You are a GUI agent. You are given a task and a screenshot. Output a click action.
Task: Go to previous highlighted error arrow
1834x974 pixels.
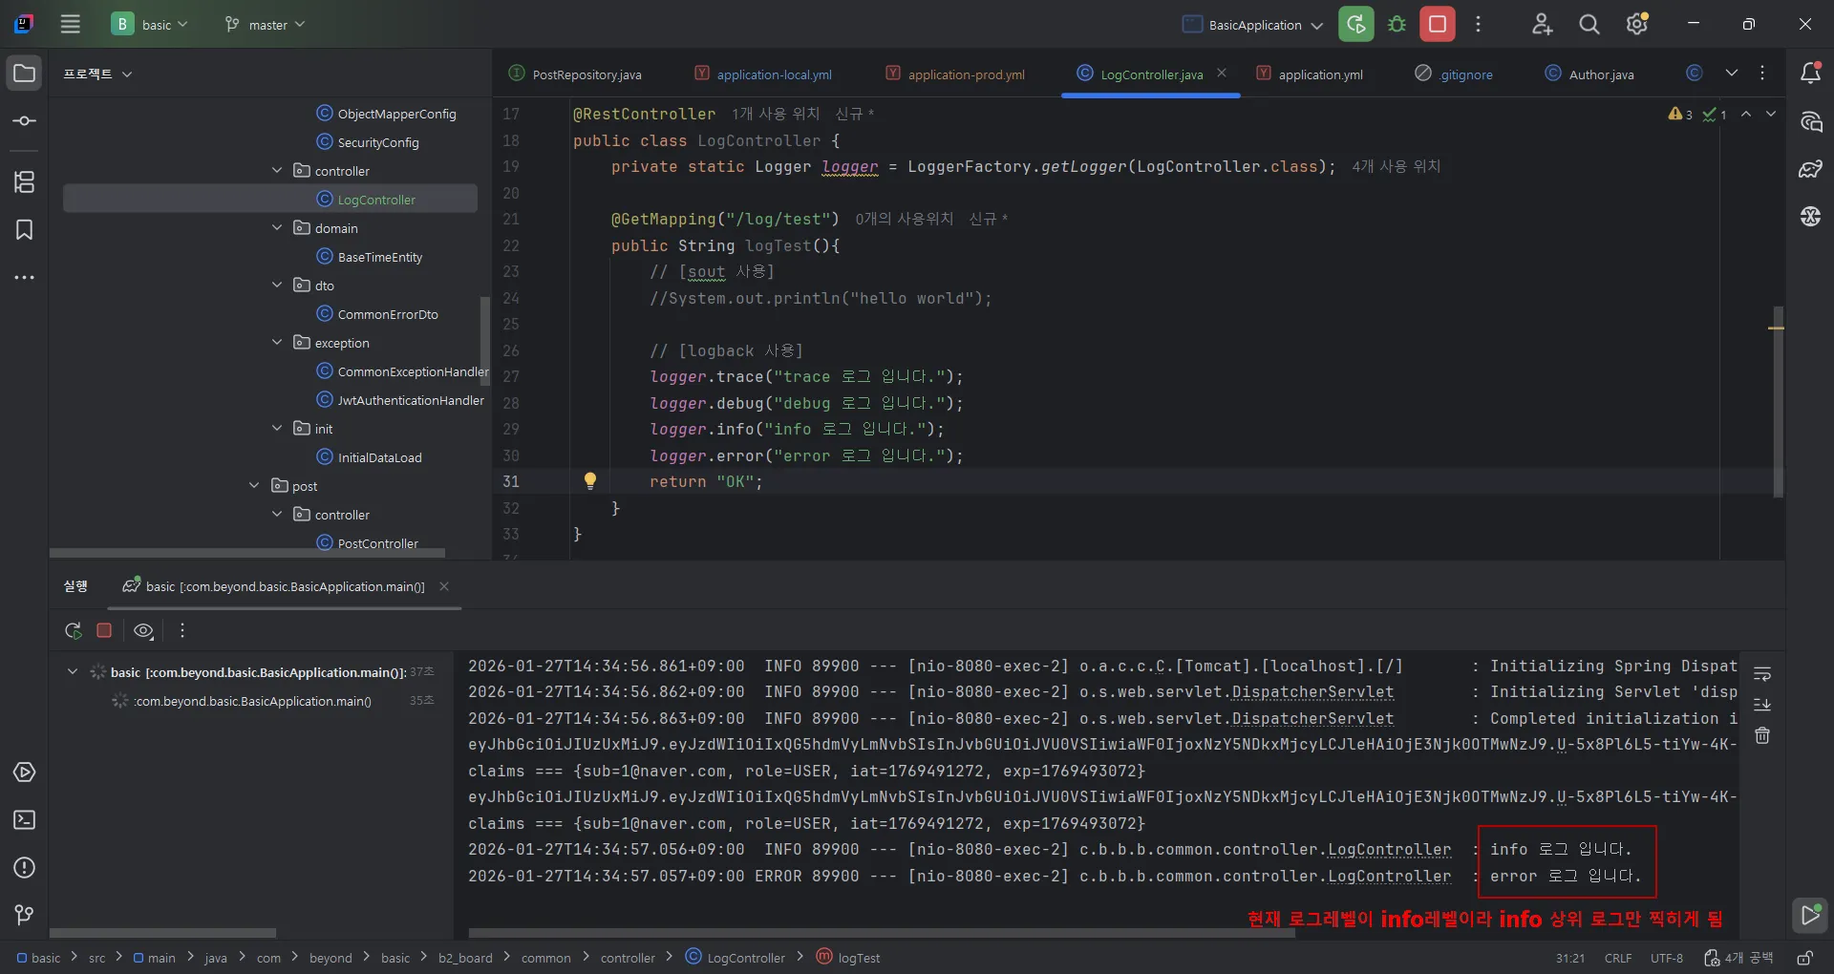pos(1746,114)
